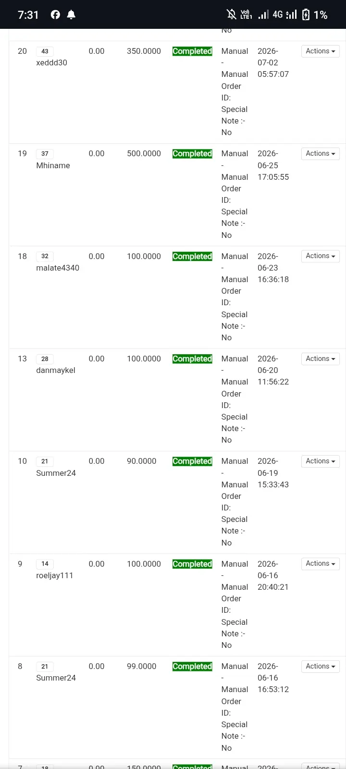Screen dimensions: 346x769
Task: Open Actions dropdown for xeddd30 row
Action: pos(321,51)
